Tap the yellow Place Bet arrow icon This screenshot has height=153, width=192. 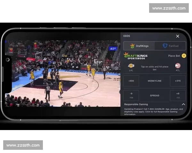point(184,56)
